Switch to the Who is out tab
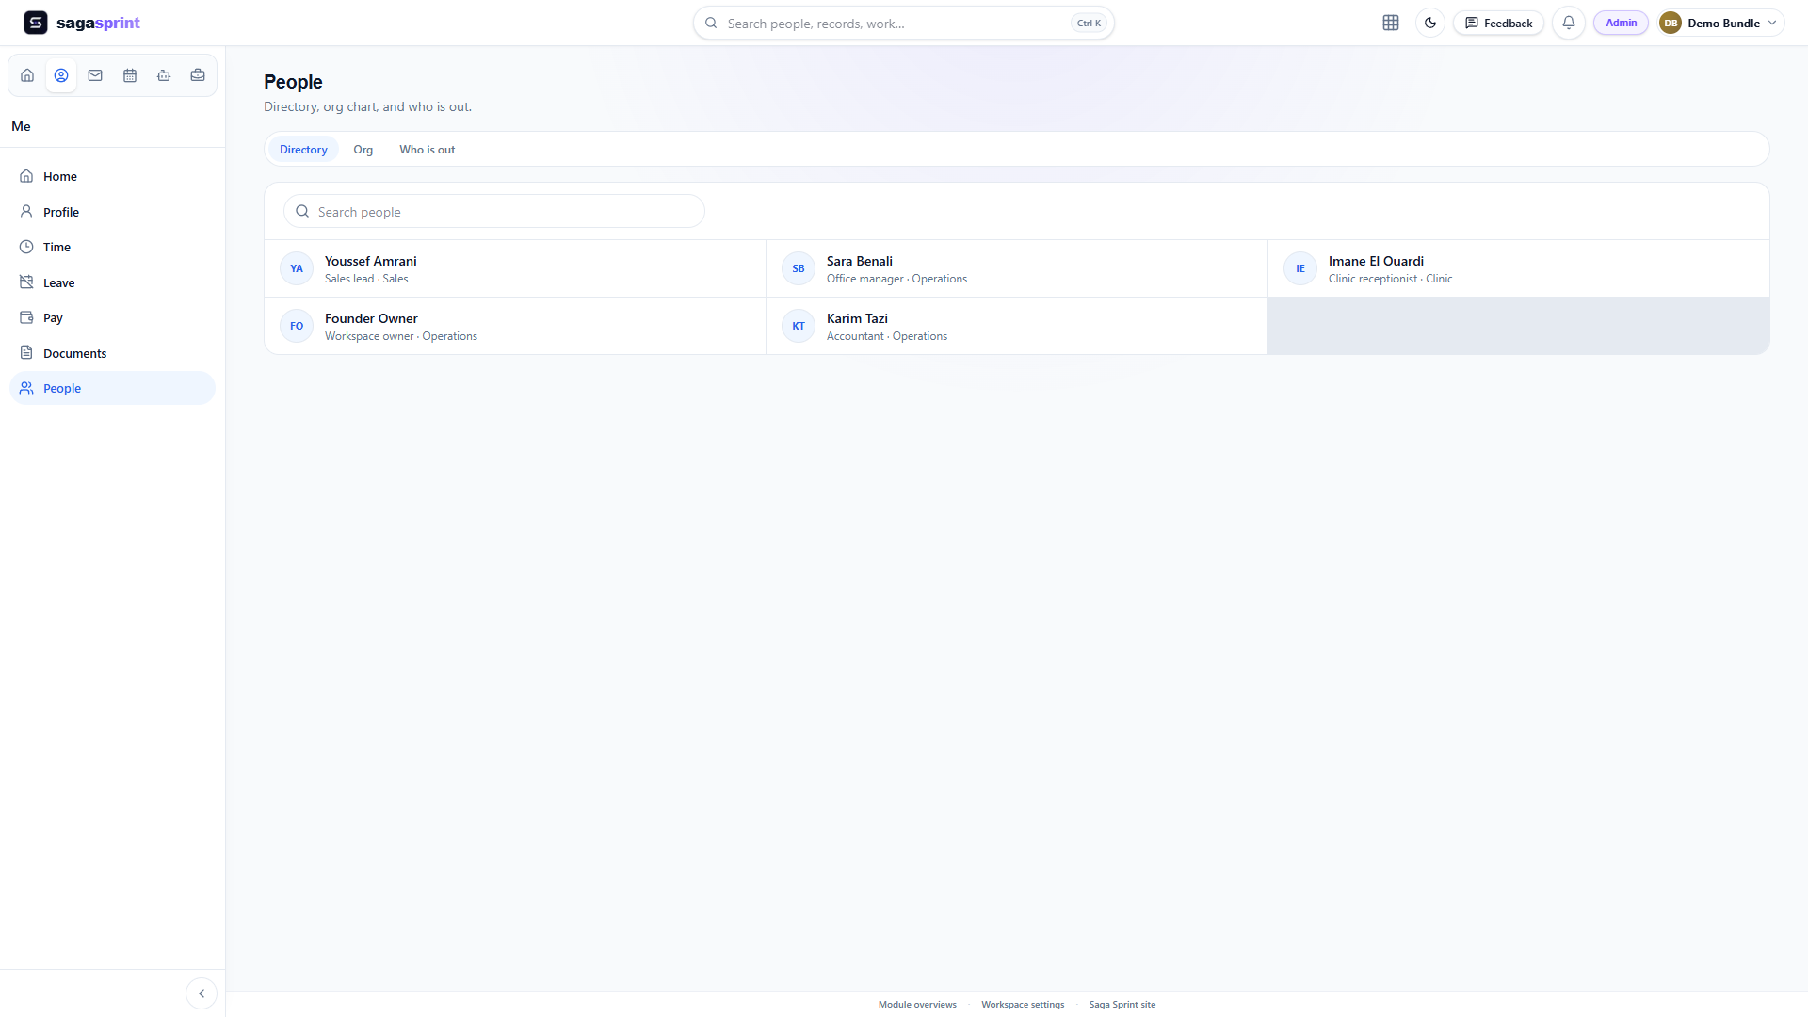The height and width of the screenshot is (1017, 1808). pos(428,150)
